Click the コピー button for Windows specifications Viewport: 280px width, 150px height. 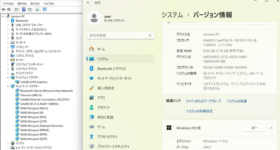(254, 128)
